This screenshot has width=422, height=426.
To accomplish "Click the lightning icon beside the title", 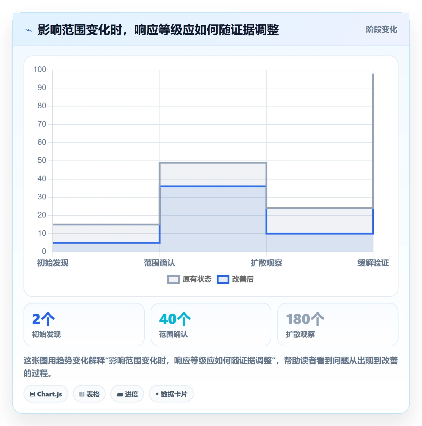I will pyautogui.click(x=29, y=30).
